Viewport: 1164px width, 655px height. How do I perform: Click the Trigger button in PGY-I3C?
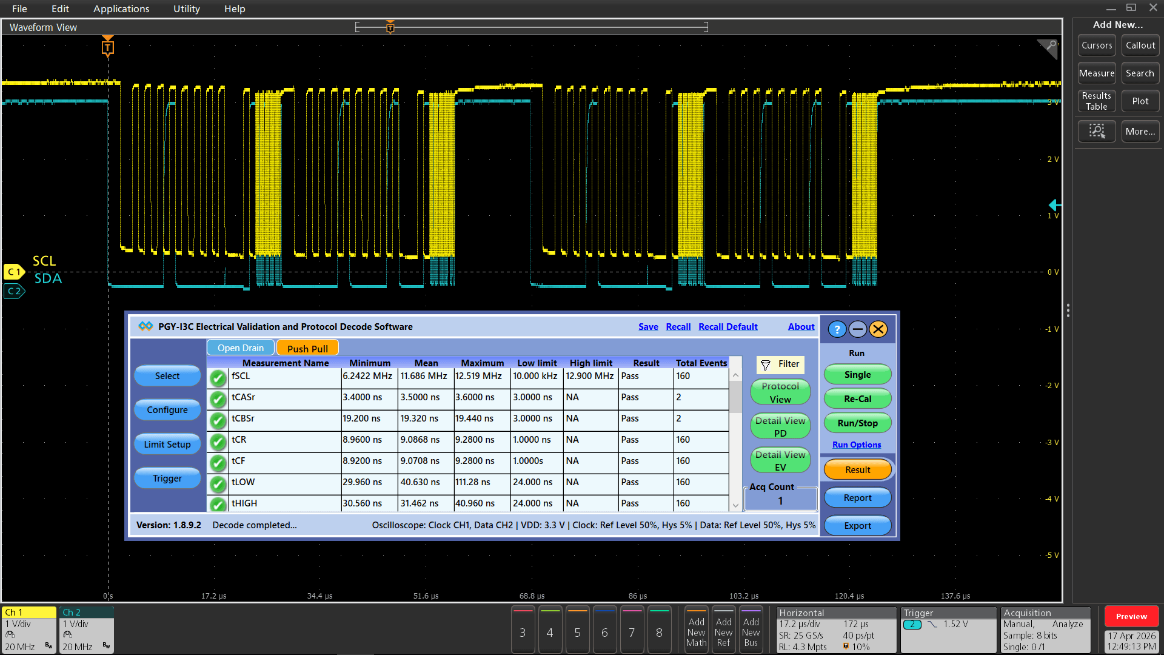(x=167, y=478)
